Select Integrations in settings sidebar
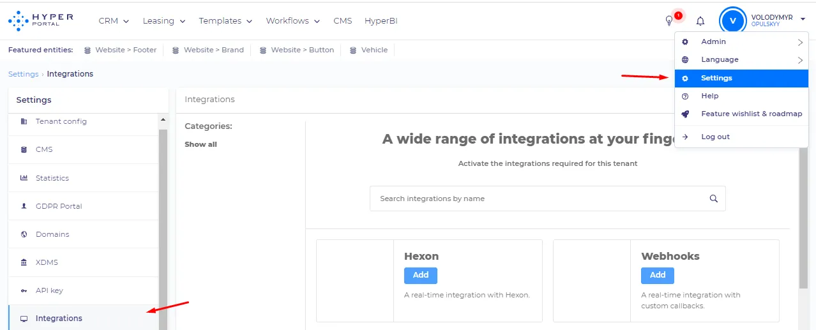The width and height of the screenshot is (816, 330). click(84, 319)
